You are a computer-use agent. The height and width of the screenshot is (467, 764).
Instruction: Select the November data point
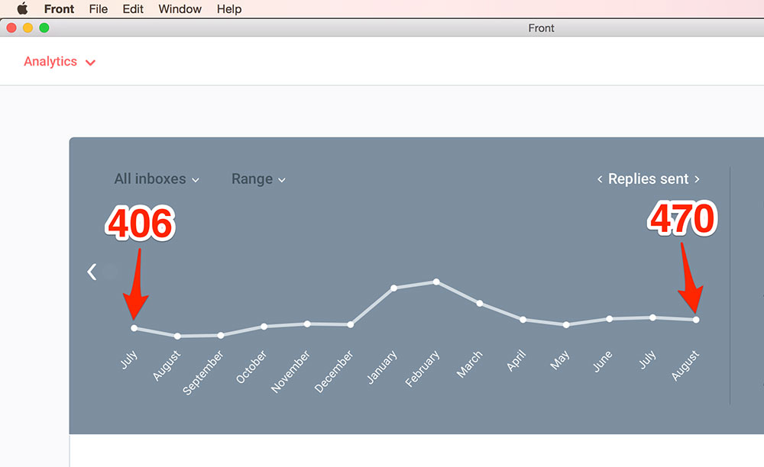[x=307, y=324]
